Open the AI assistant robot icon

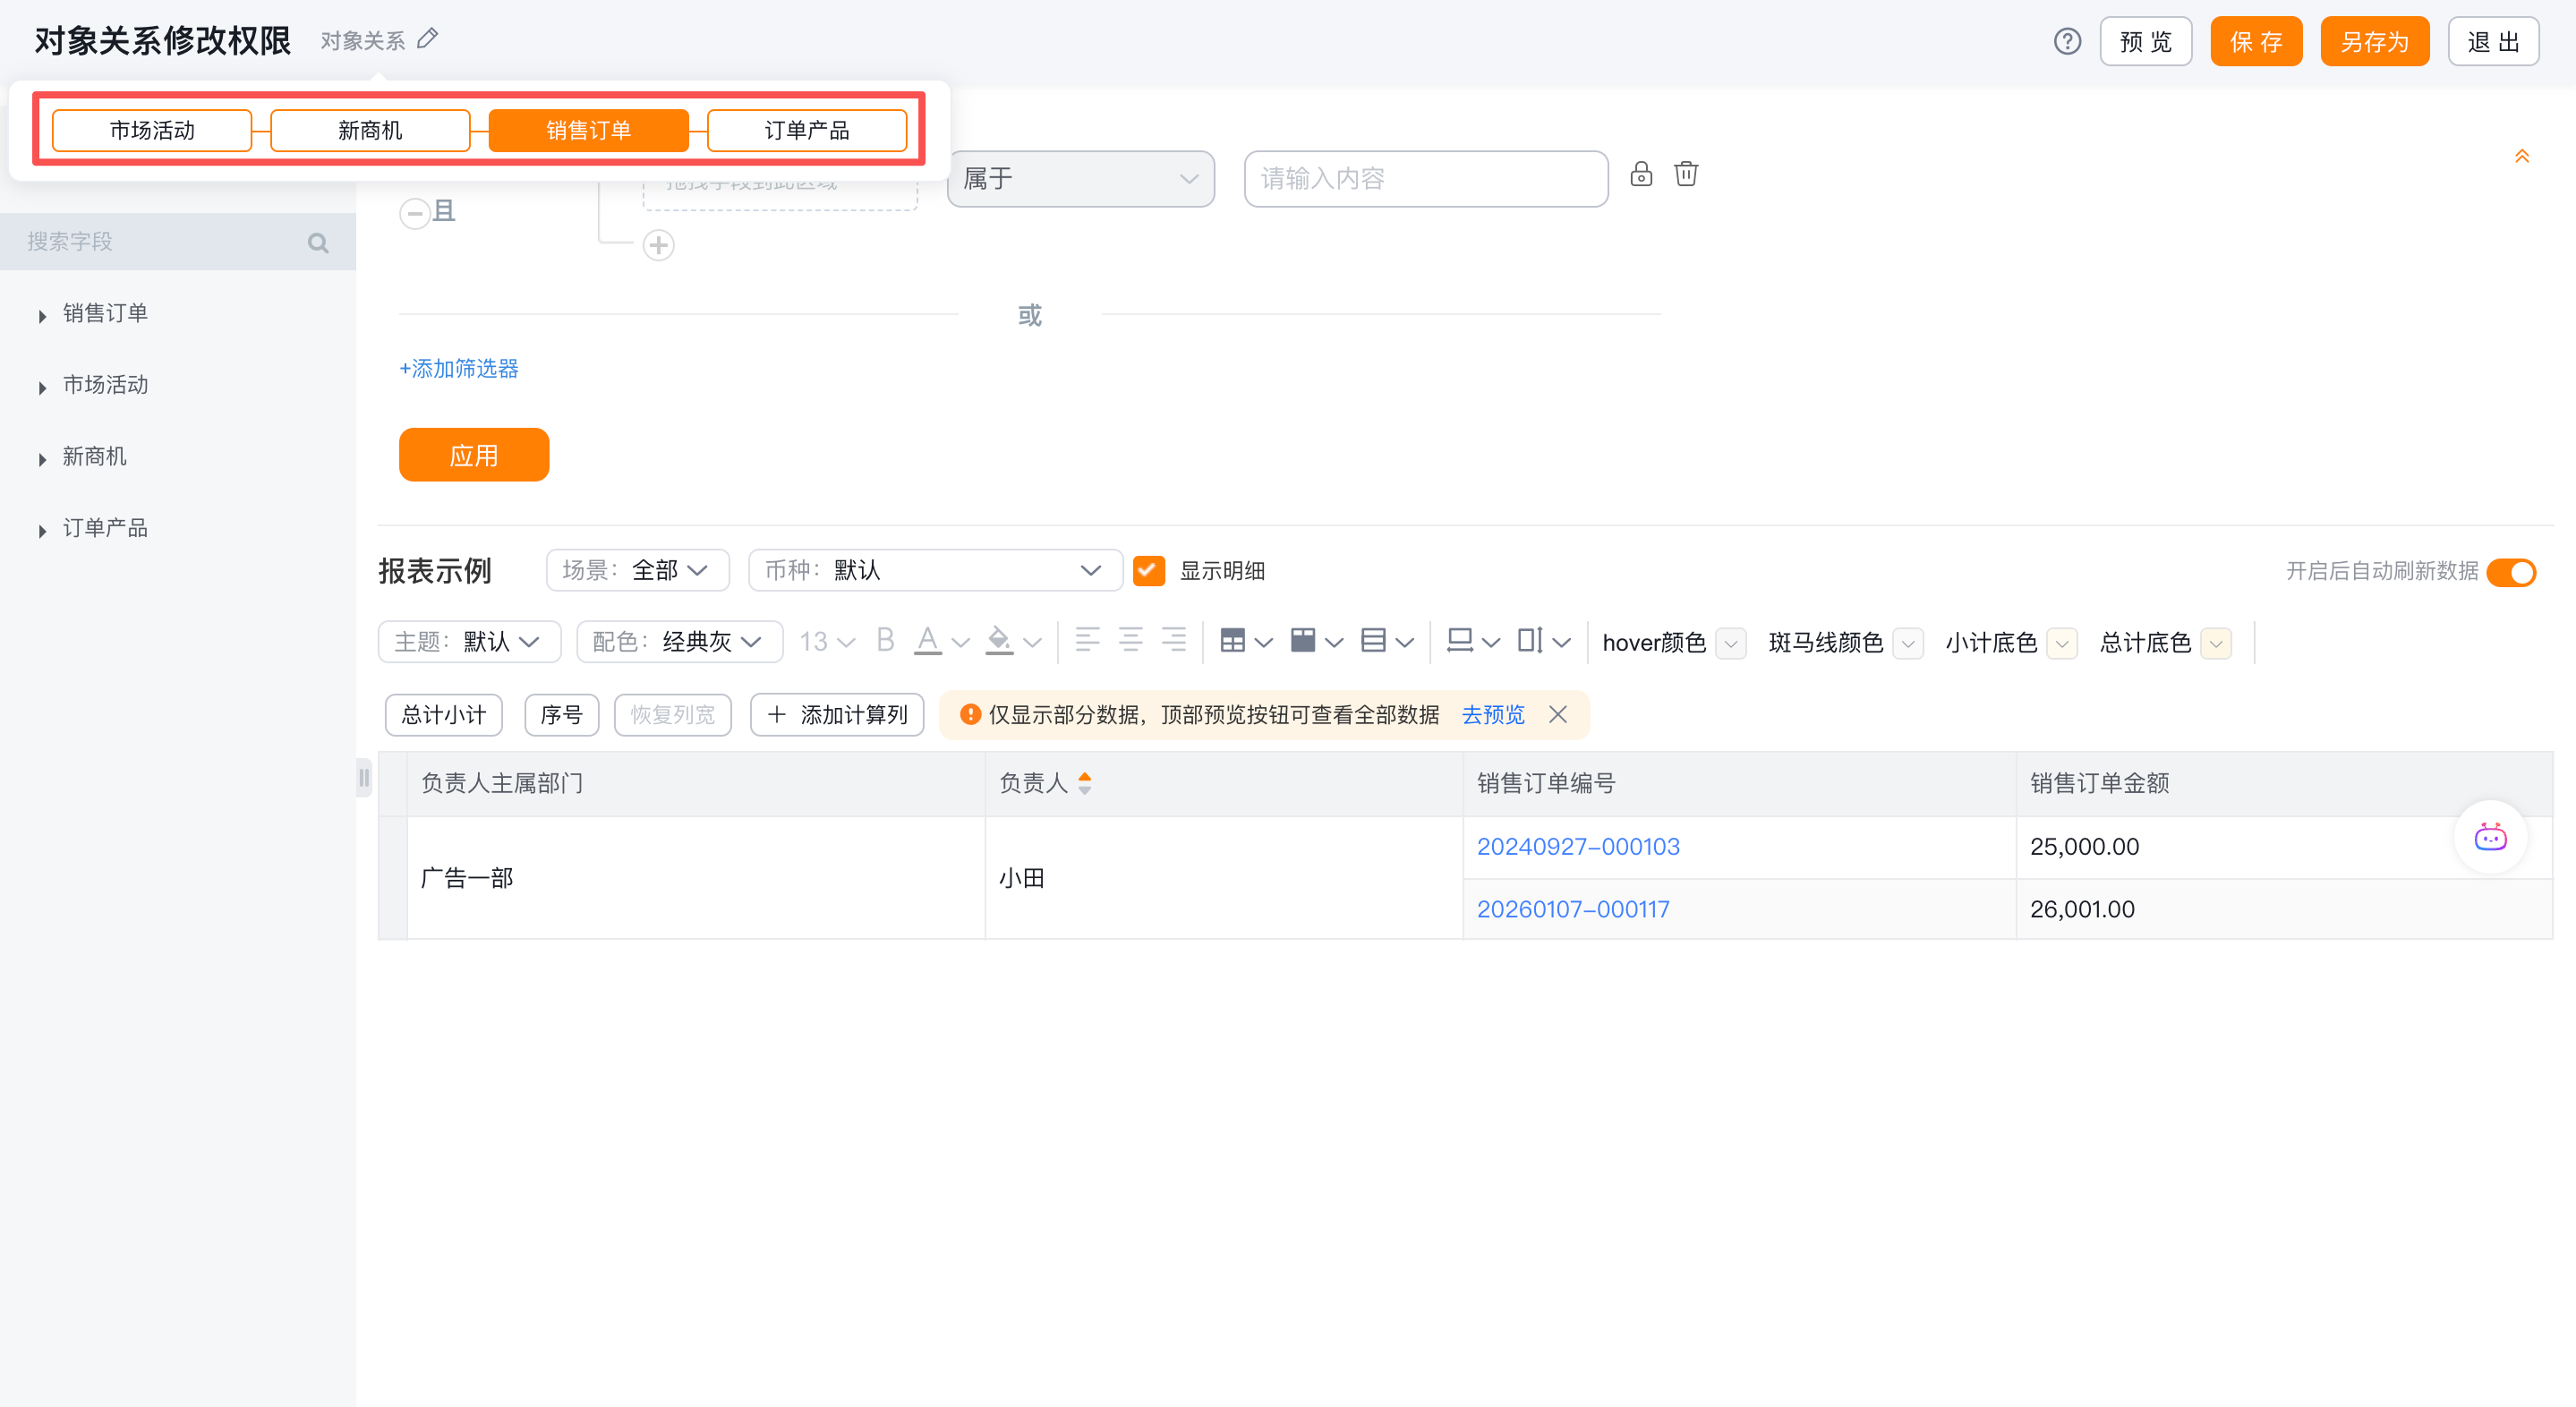point(2491,837)
